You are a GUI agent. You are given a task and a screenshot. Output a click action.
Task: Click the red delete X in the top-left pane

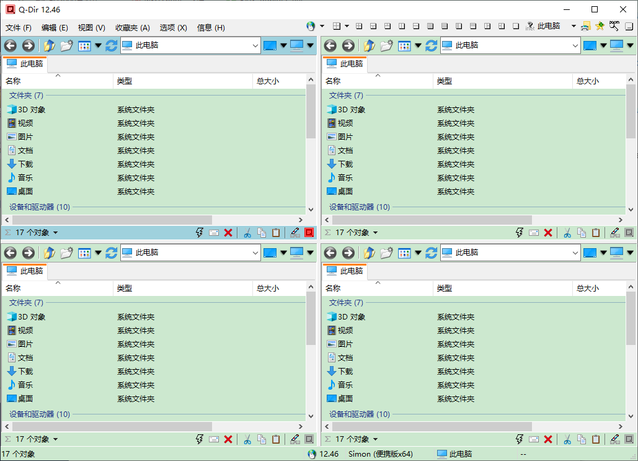click(x=228, y=233)
